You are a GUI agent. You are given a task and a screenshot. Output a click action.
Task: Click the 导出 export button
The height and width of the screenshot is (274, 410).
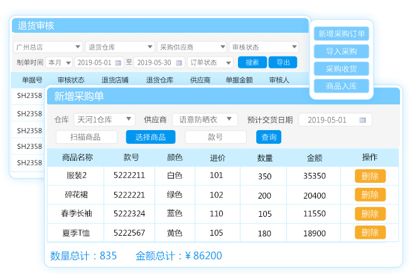point(283,63)
